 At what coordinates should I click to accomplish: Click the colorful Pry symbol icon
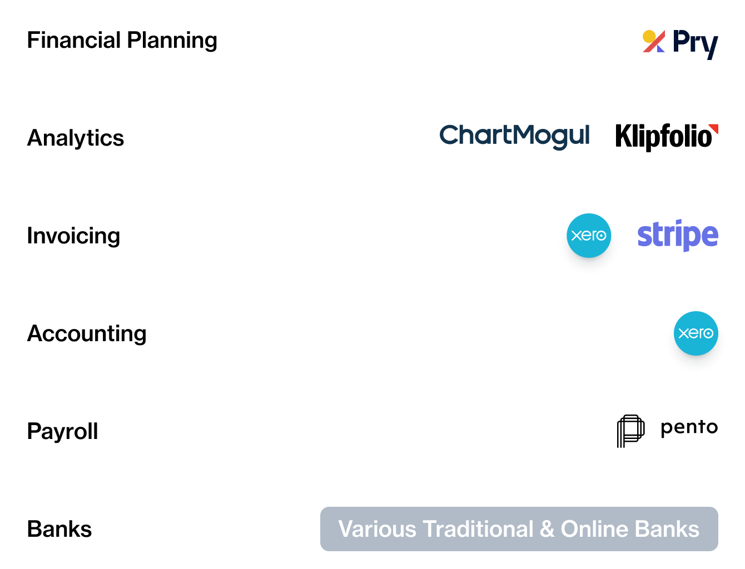654,42
